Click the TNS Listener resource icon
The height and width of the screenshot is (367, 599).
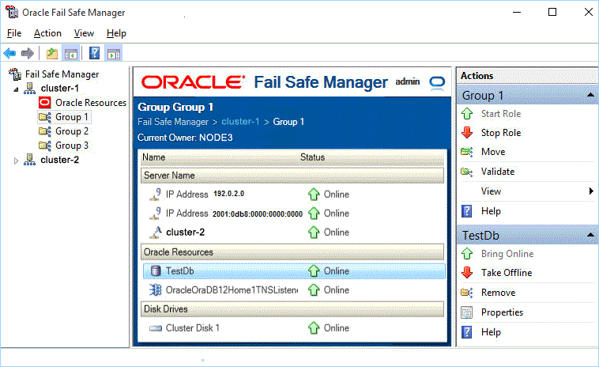tap(156, 290)
